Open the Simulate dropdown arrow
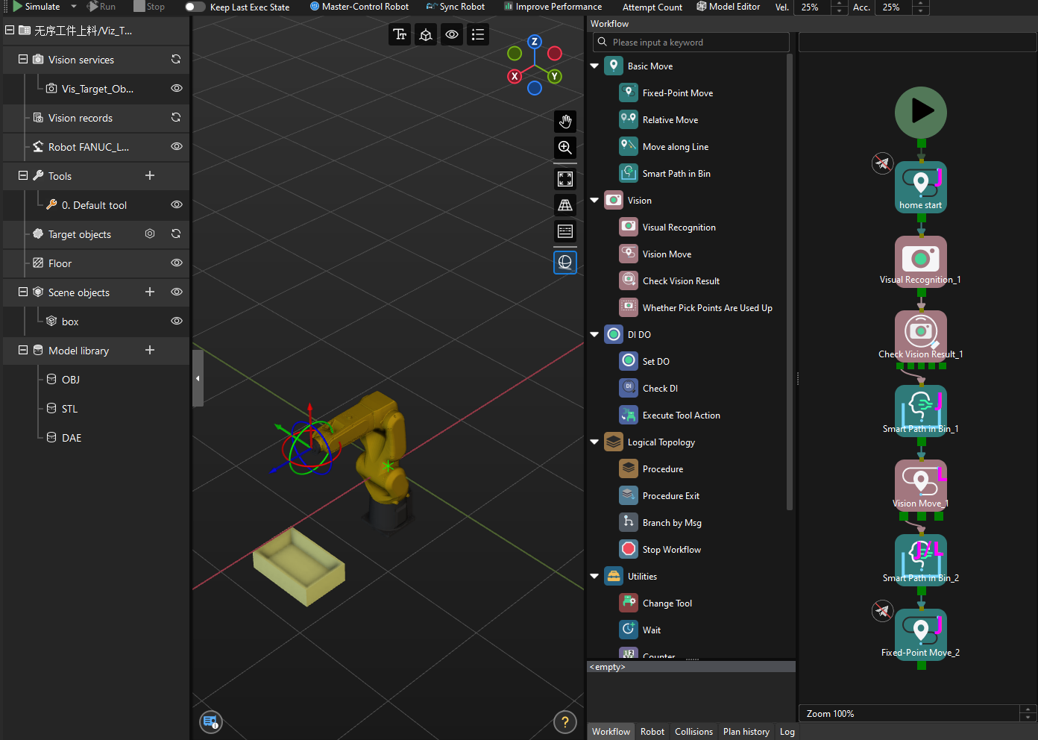This screenshot has width=1038, height=740. (x=72, y=7)
